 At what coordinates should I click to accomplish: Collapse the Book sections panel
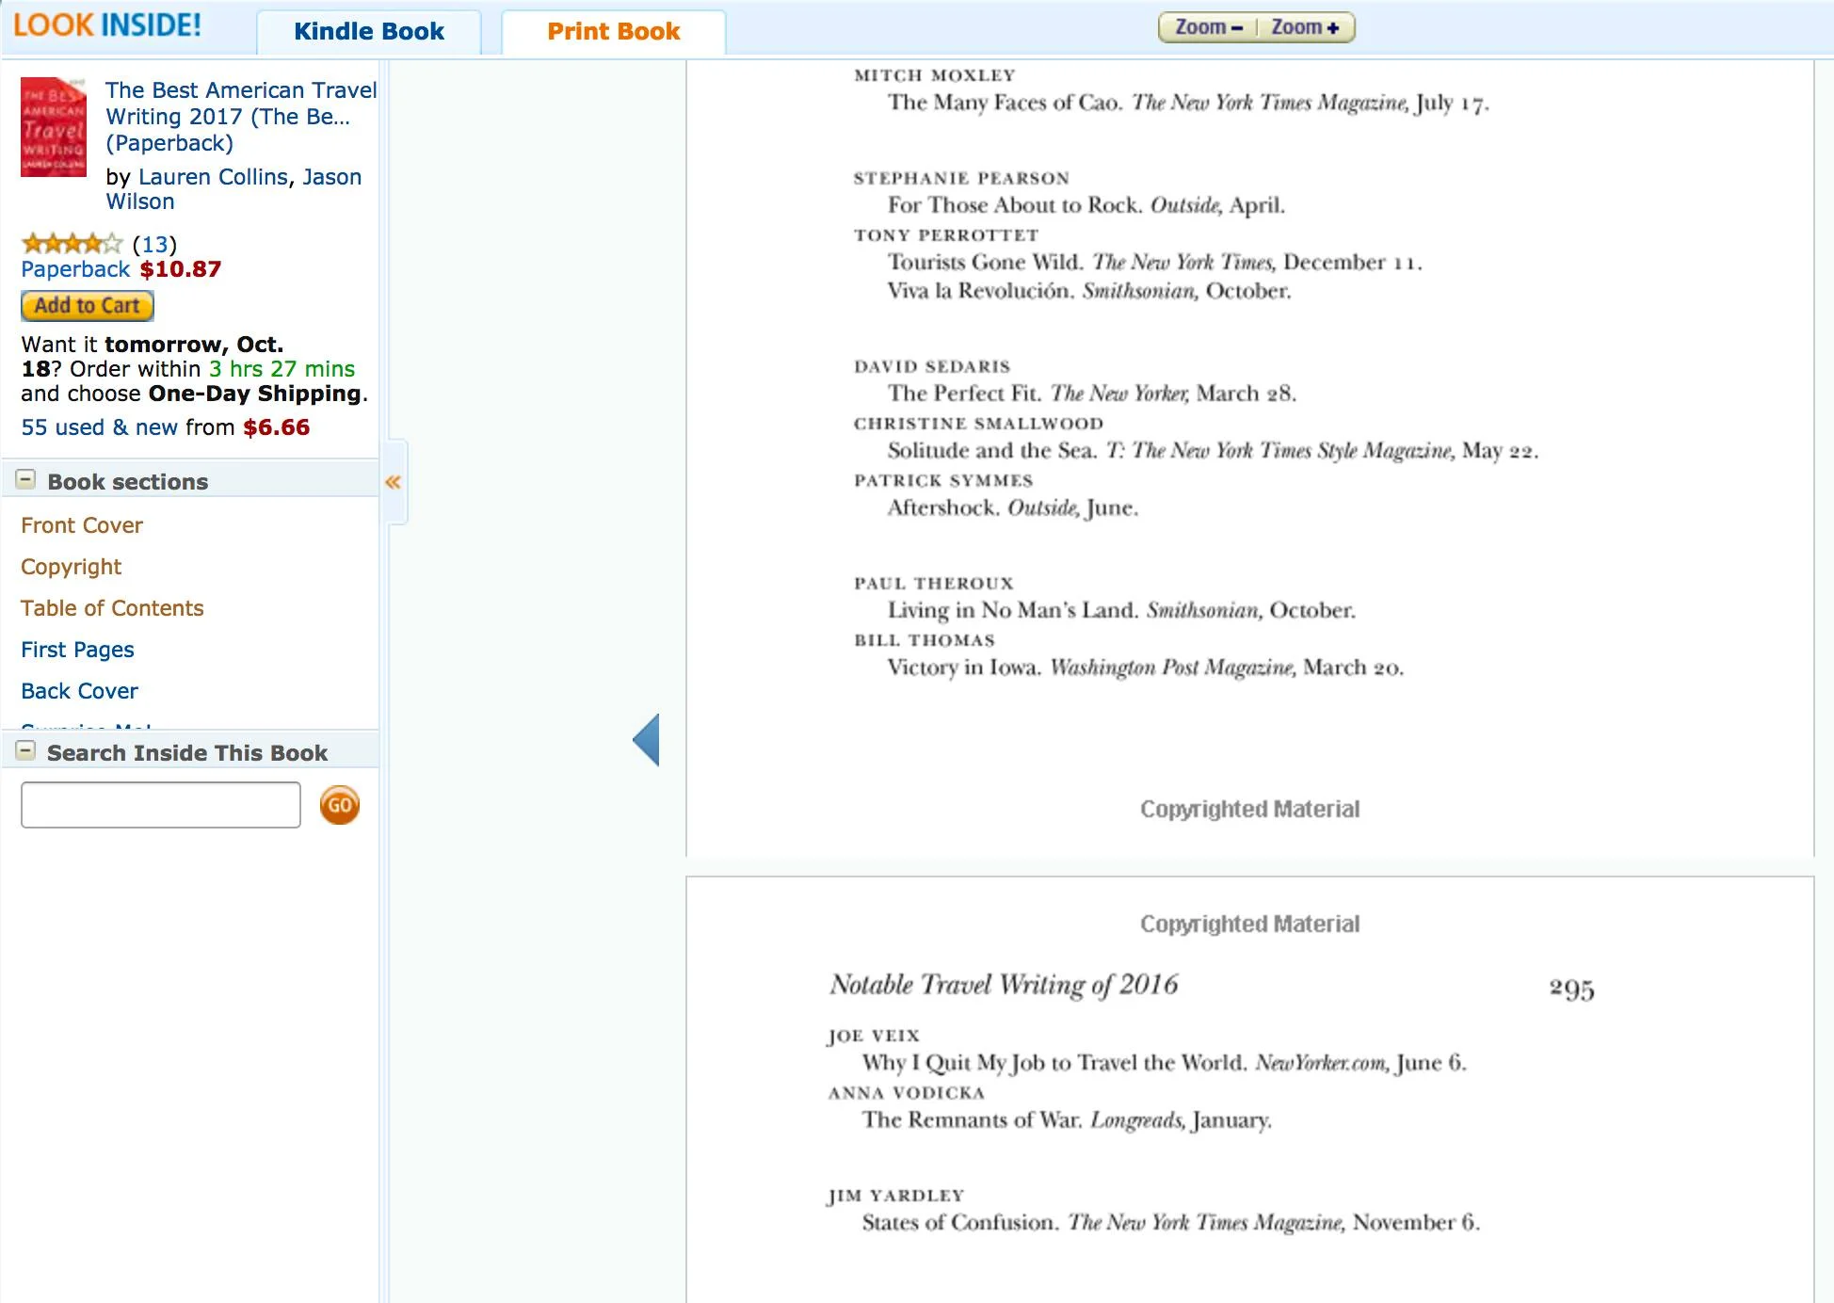(x=26, y=480)
